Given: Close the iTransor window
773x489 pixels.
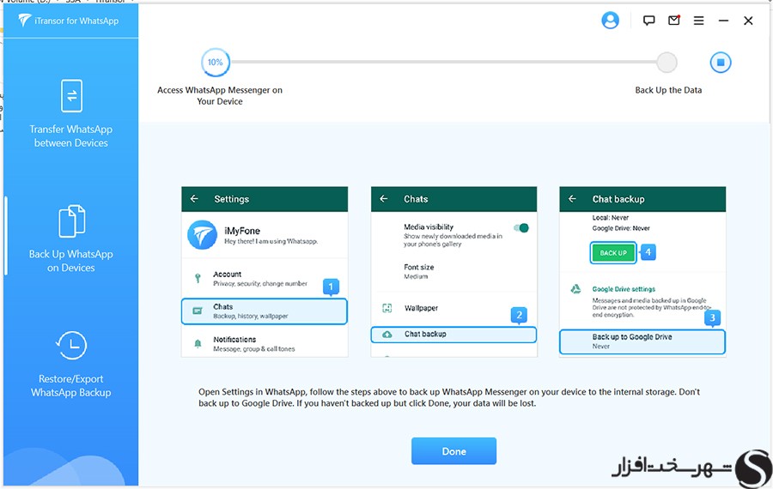Looking at the screenshot, I should point(748,21).
